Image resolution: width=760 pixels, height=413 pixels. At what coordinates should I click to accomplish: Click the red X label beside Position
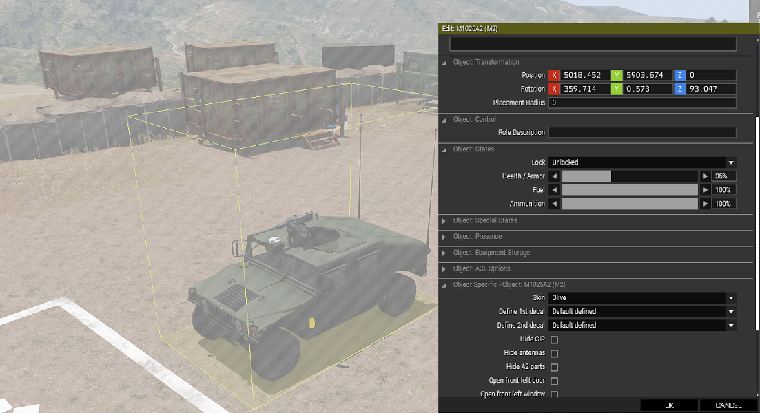tap(554, 75)
